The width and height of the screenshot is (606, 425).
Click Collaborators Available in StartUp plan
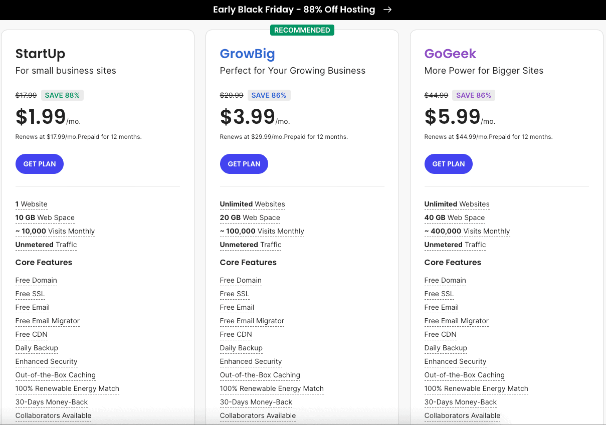tap(54, 415)
